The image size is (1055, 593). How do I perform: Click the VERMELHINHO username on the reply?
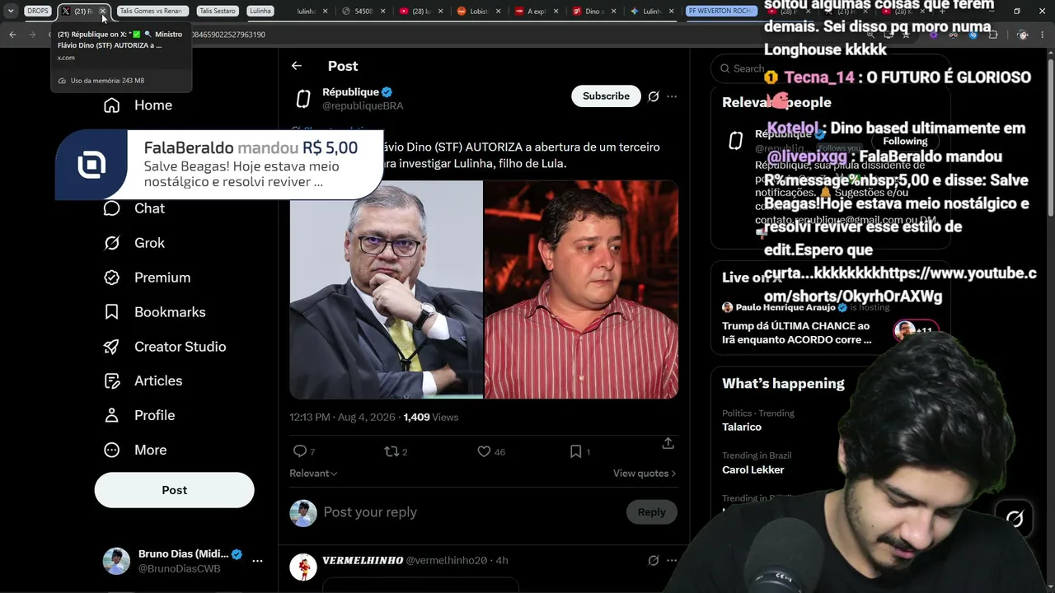[x=362, y=560]
